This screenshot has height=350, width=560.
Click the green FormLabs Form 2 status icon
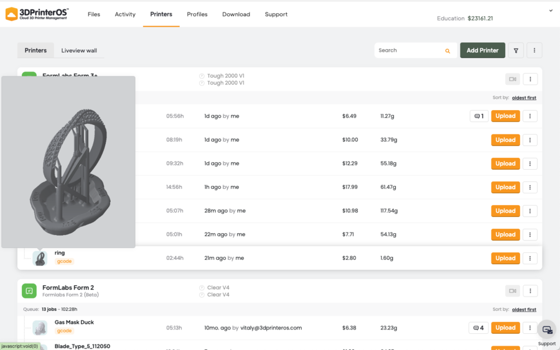click(x=29, y=290)
